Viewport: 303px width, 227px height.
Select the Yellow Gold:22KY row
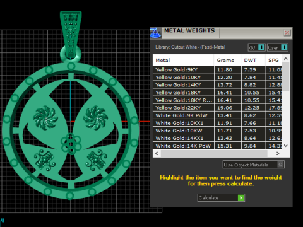tap(217, 108)
